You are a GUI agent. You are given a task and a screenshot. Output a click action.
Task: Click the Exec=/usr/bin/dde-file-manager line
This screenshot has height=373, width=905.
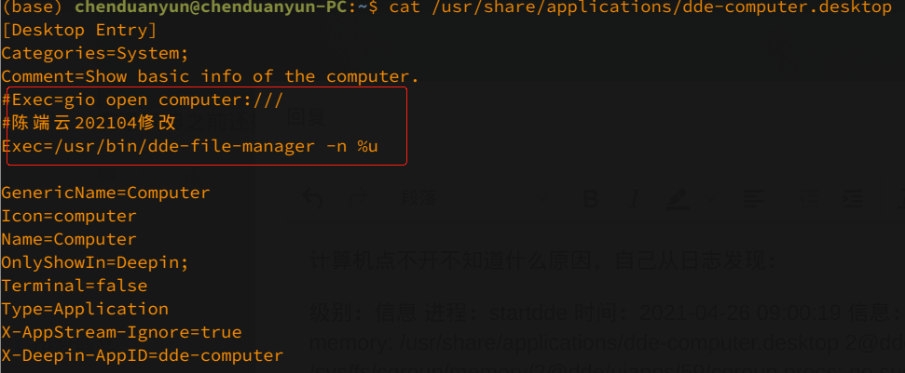190,146
